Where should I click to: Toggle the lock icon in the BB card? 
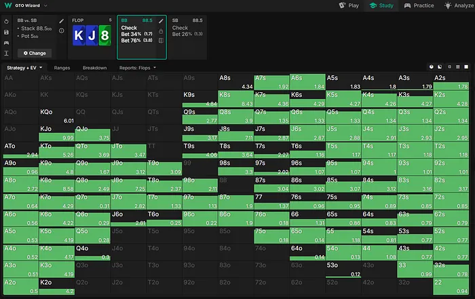[x=161, y=31]
